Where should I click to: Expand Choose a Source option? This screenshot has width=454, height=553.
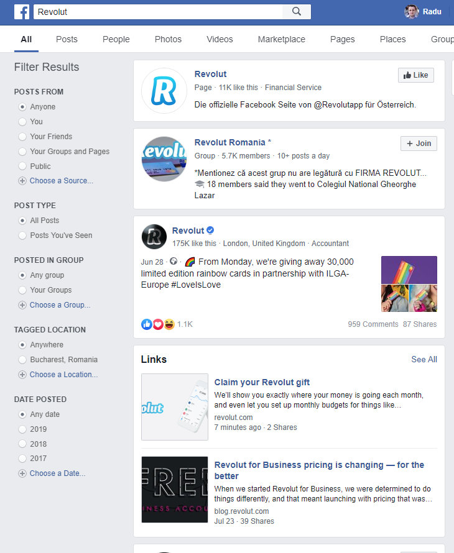point(56,181)
